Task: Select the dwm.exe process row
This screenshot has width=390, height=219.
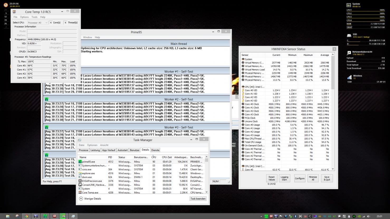Action: [x=141, y=177]
